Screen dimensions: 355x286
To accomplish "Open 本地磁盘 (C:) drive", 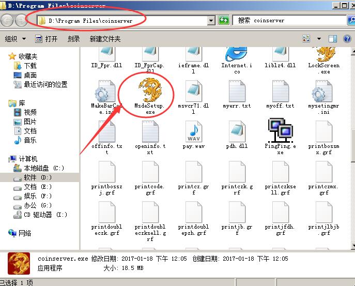I will [x=39, y=168].
